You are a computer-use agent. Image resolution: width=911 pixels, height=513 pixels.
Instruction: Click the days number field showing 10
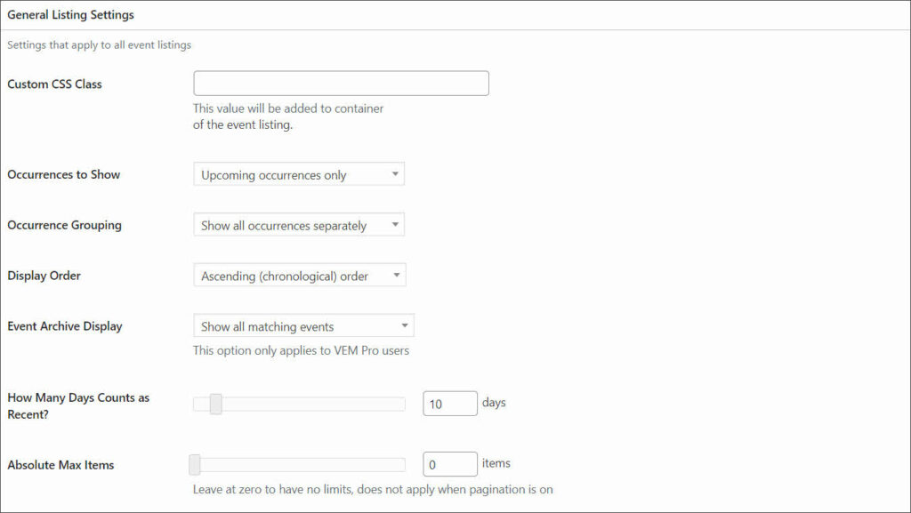[450, 404]
